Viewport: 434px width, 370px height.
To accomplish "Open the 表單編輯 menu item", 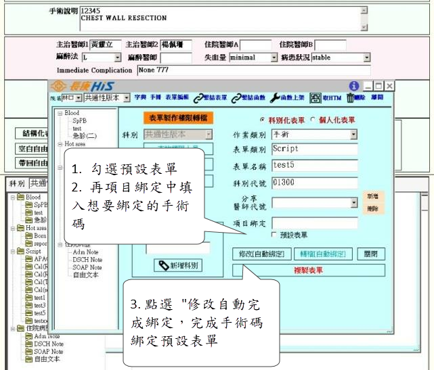I will tap(177, 98).
